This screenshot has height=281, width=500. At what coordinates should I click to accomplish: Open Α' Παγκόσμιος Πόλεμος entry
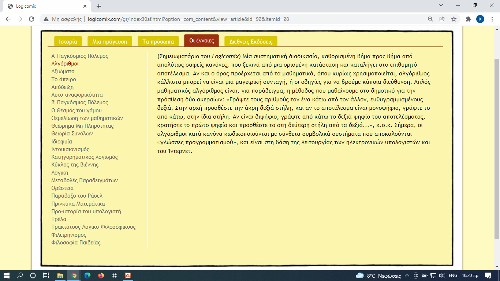(x=80, y=56)
